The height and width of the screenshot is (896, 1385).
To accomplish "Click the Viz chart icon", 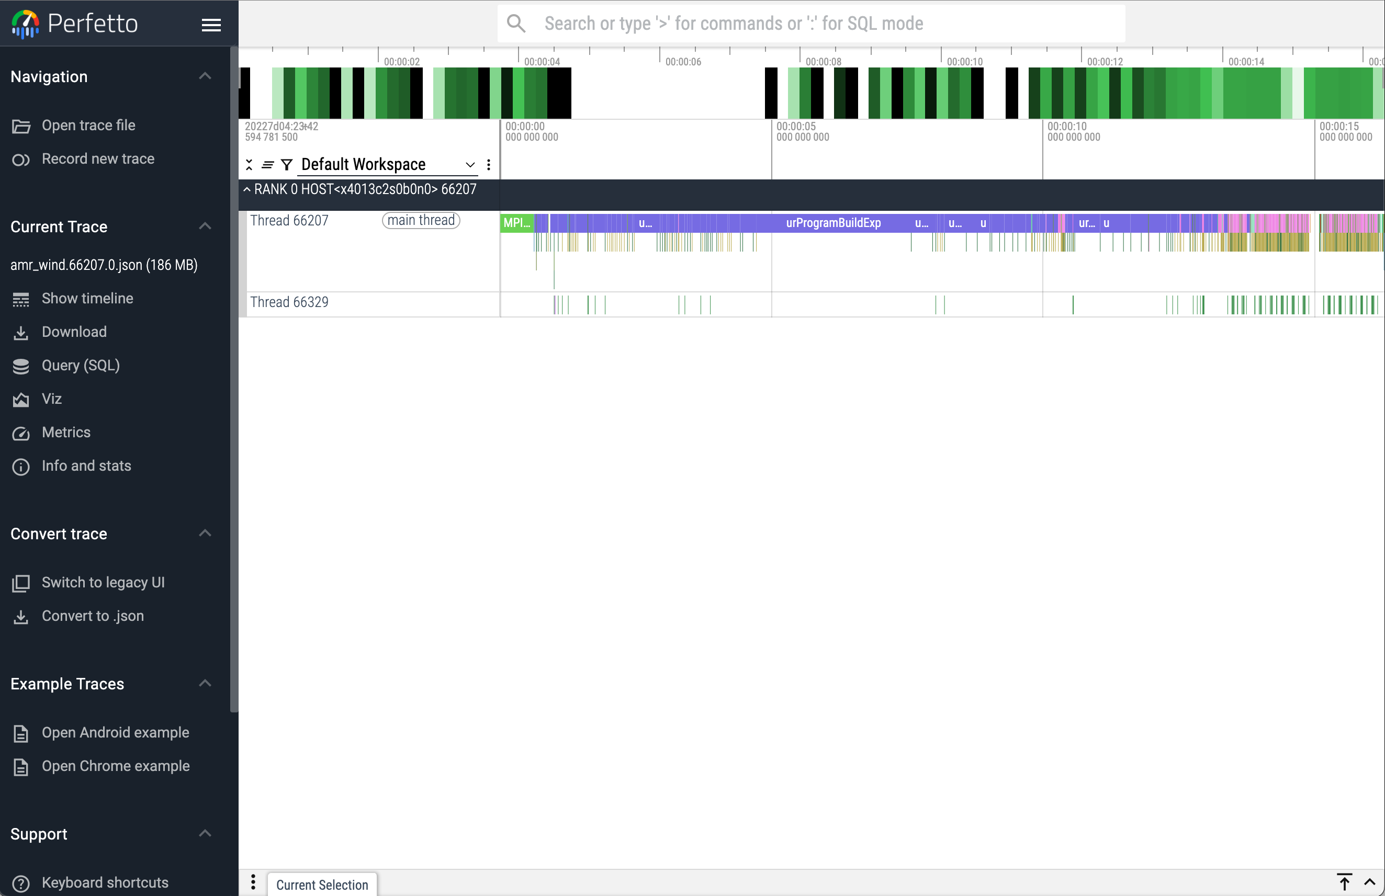I will (x=21, y=399).
